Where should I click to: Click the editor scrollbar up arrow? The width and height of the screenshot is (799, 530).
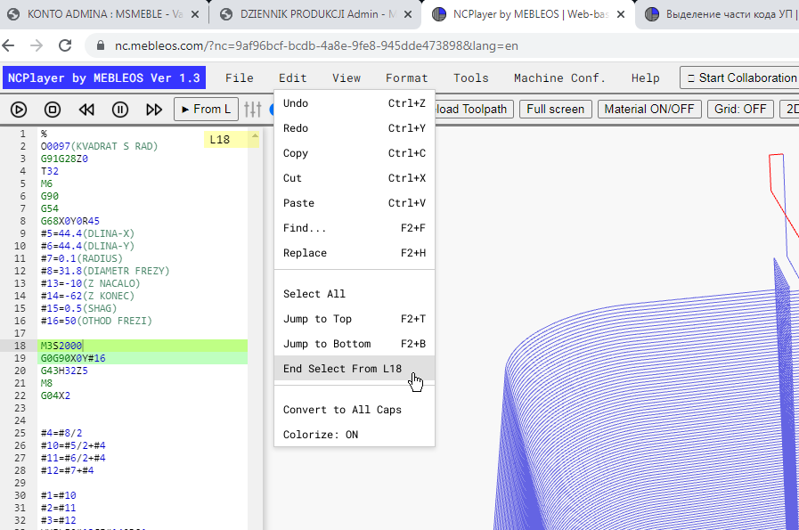click(255, 136)
